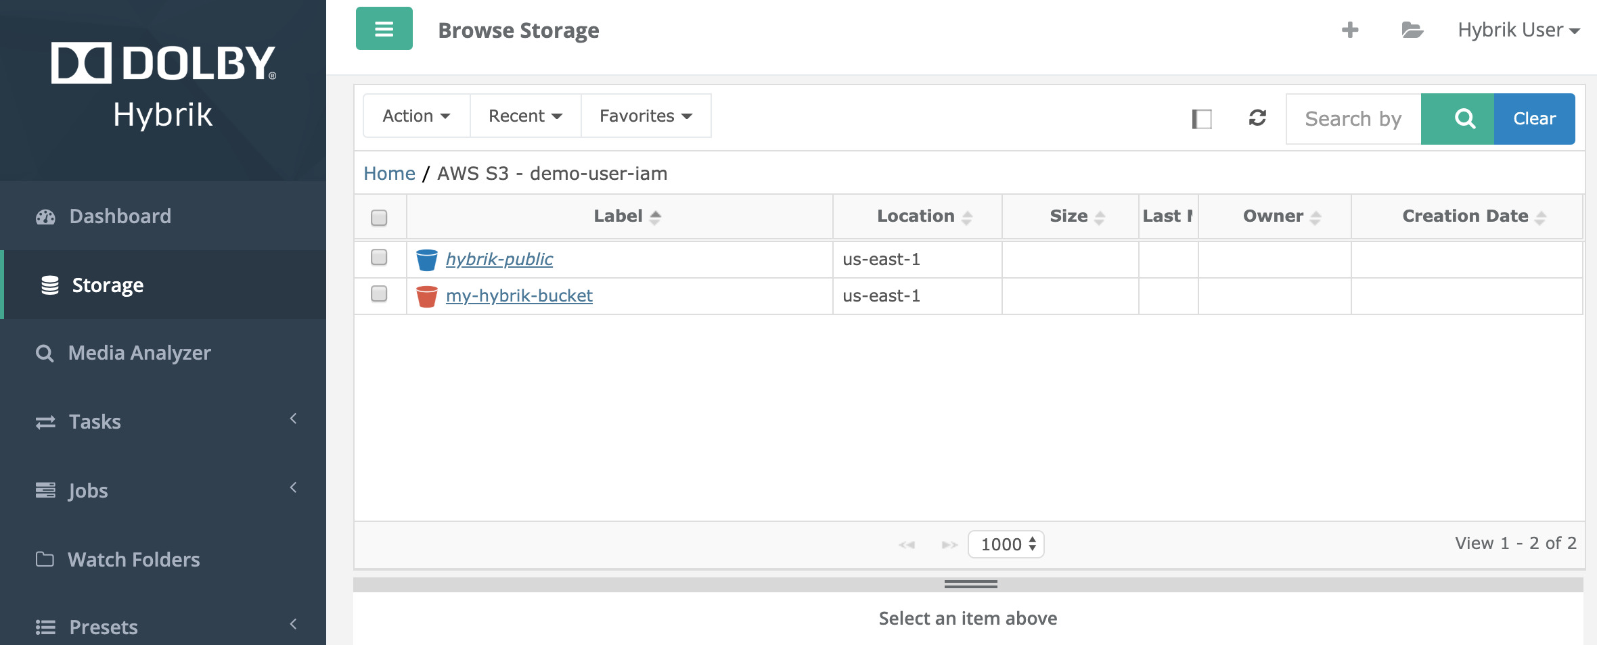Open Watch Folders in the sidebar
The height and width of the screenshot is (645, 1597).
pos(163,559)
